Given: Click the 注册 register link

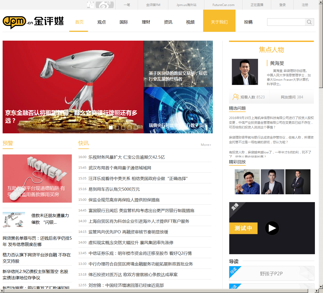Looking at the screenshot, I should (305, 5).
